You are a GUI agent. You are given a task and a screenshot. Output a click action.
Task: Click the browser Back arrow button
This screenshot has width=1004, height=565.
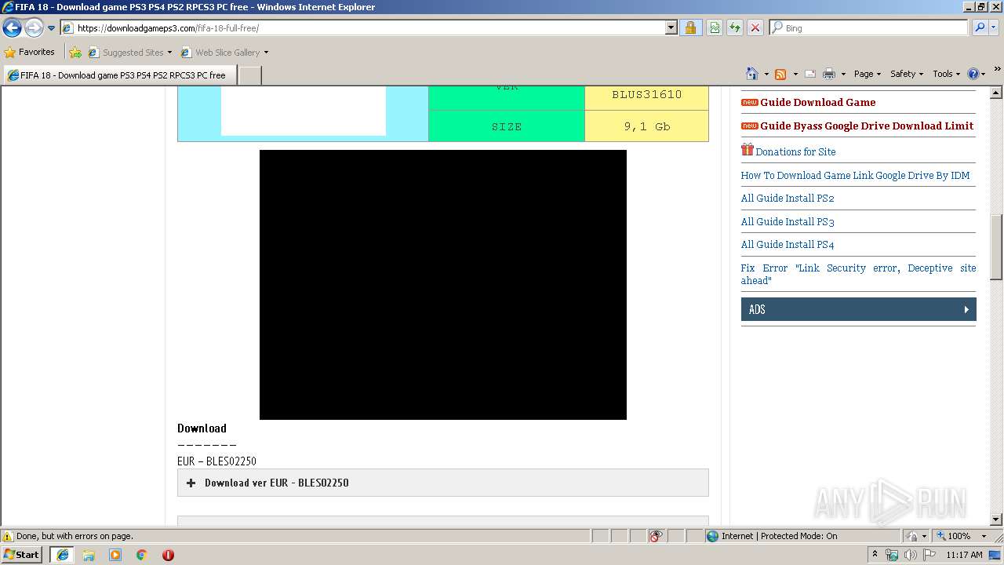click(13, 28)
